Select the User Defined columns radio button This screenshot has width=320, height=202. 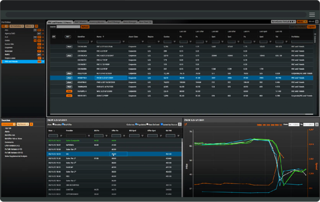[x=147, y=124]
